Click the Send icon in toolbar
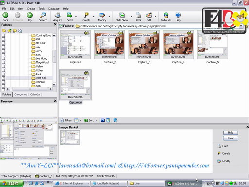Viewport: 249px width, 187px height. point(70,15)
